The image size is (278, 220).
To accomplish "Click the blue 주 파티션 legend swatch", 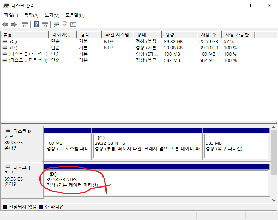I will pyautogui.click(x=41, y=207).
